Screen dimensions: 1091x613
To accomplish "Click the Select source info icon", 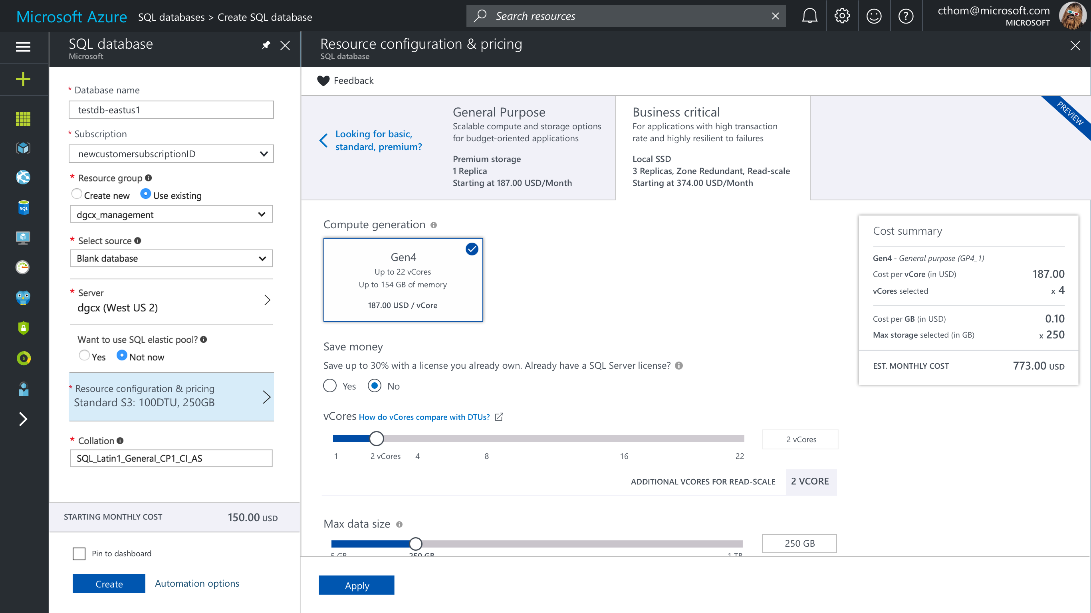I will point(138,241).
